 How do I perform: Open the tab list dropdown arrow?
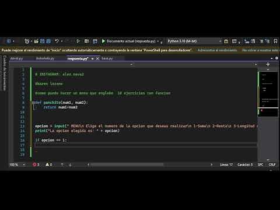tap(272, 58)
